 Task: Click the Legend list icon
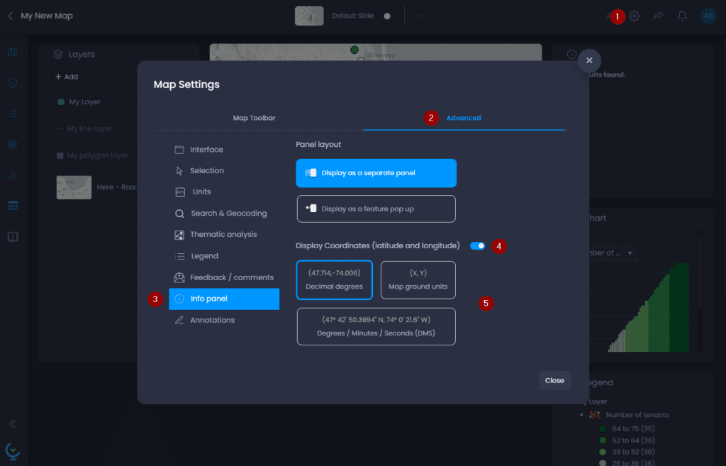pyautogui.click(x=179, y=256)
